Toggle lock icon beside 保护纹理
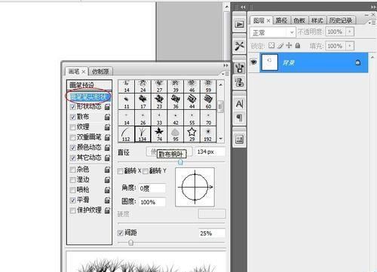The width and height of the screenshot is (377, 272). (107, 210)
